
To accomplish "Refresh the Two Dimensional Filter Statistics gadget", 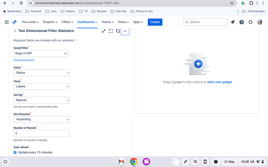I will click(x=118, y=31).
